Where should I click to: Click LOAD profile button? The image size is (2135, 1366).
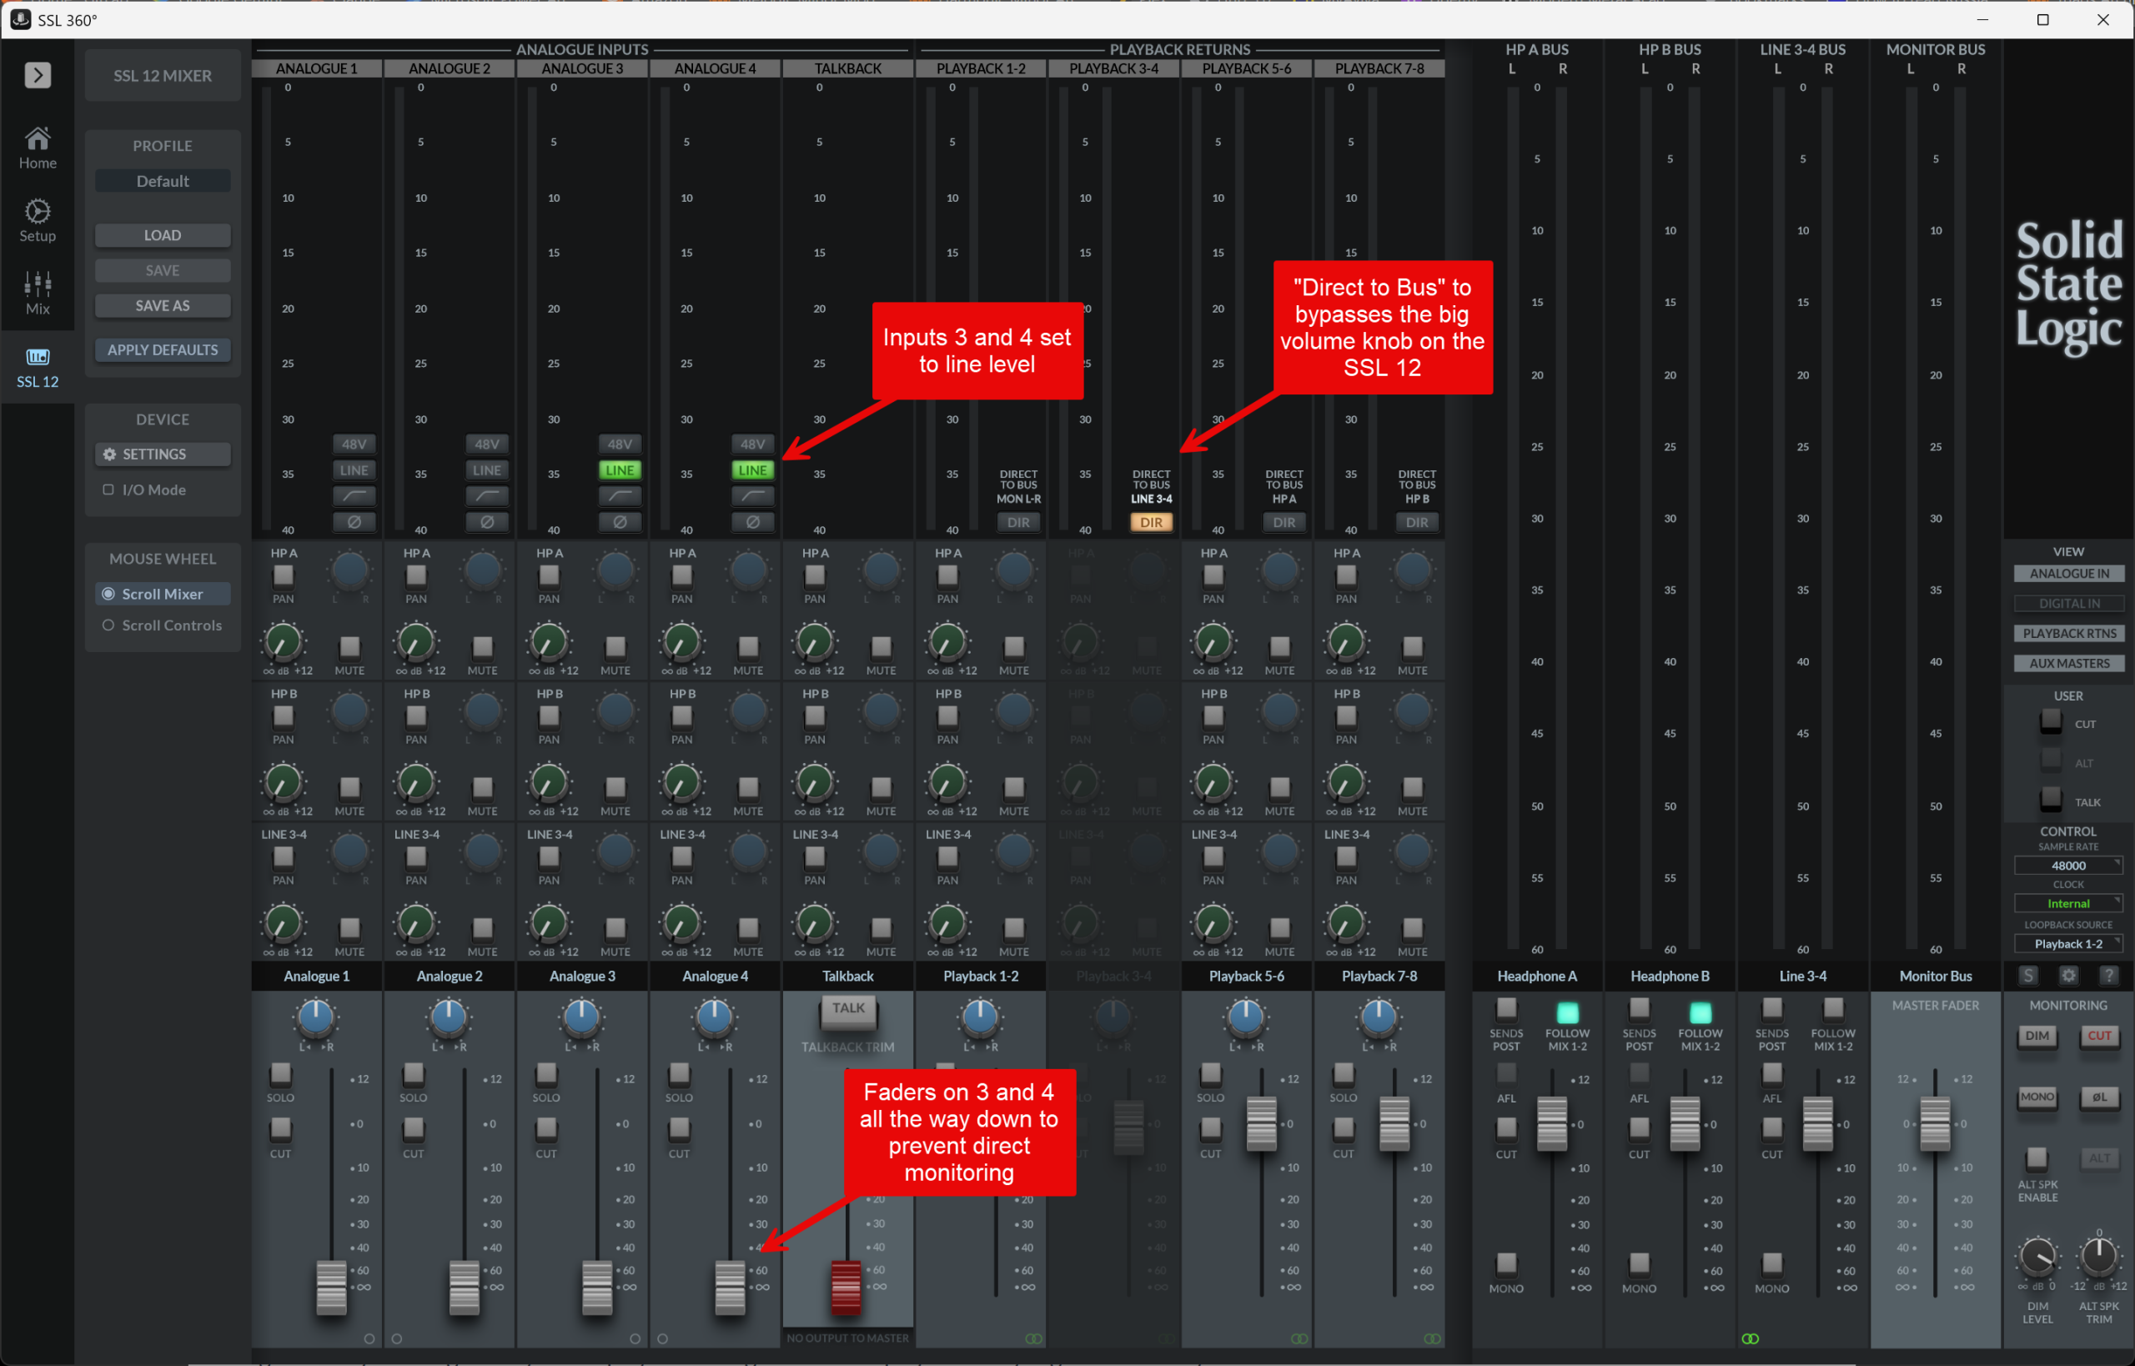coord(163,235)
